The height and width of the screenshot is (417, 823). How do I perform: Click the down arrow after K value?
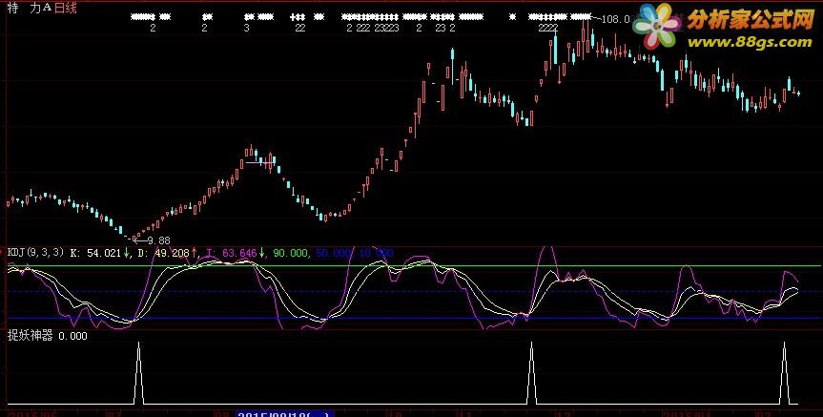point(126,253)
